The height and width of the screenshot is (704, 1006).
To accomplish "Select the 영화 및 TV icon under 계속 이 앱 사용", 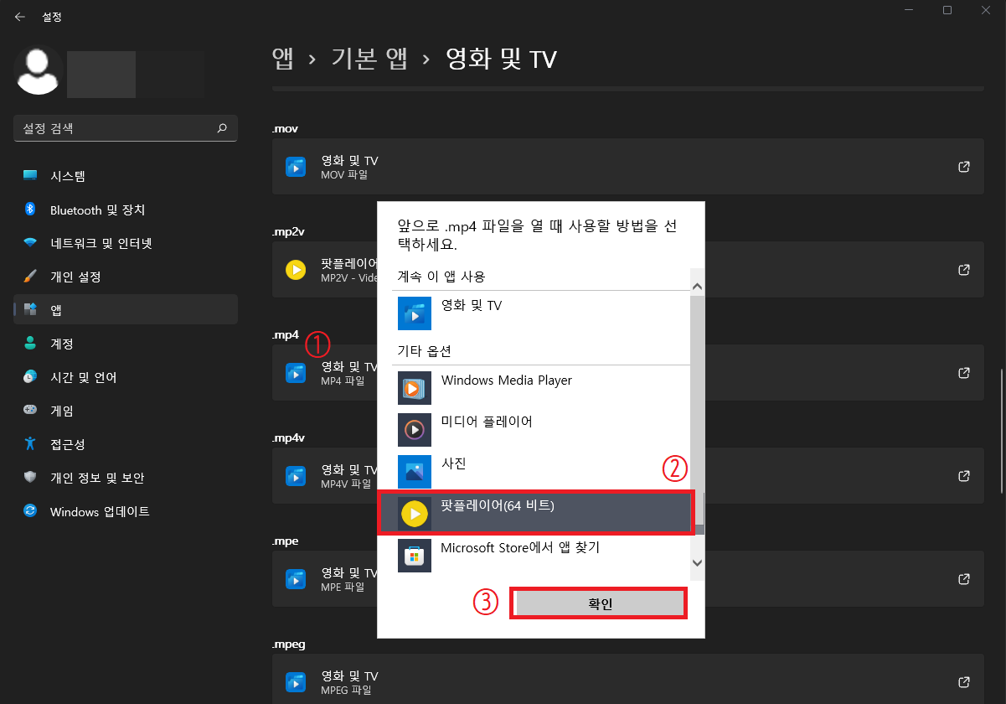I will [x=415, y=313].
